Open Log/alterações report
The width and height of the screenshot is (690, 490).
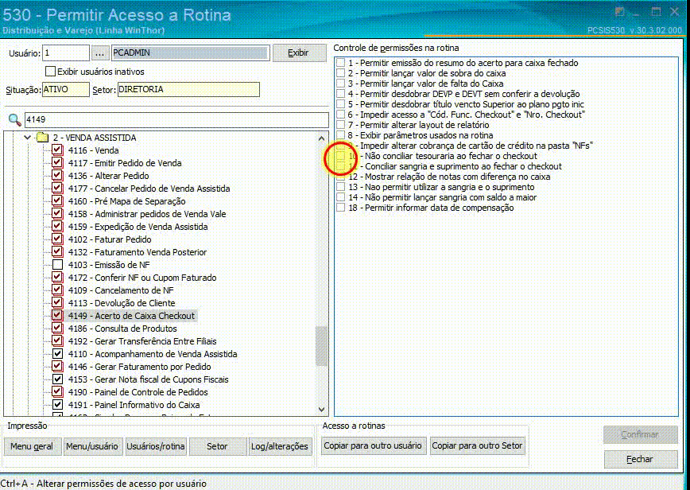280,446
